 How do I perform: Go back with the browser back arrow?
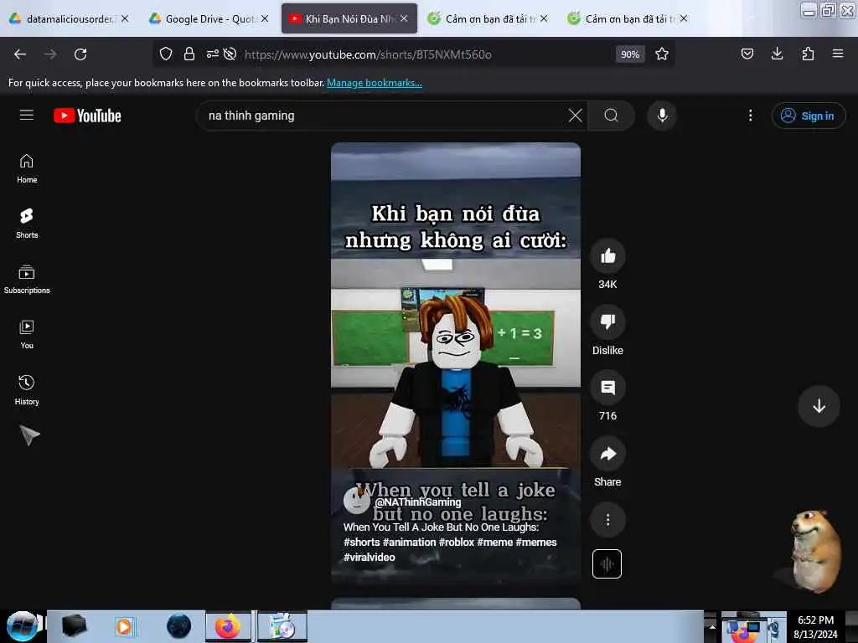20,54
